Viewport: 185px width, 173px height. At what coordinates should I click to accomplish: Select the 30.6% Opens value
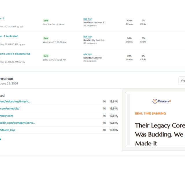tap(129, 20)
